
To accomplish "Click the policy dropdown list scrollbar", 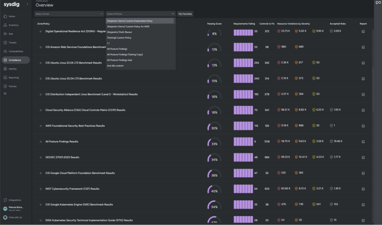I will click(x=175, y=21).
